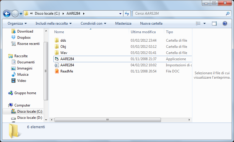The image size is (234, 142).
Task: Click the file list horizontal scrollbar thumb
Action: pyautogui.click(x=108, y=120)
